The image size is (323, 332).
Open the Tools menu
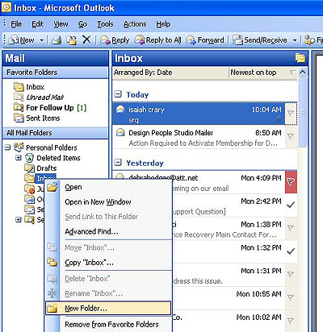(x=105, y=24)
